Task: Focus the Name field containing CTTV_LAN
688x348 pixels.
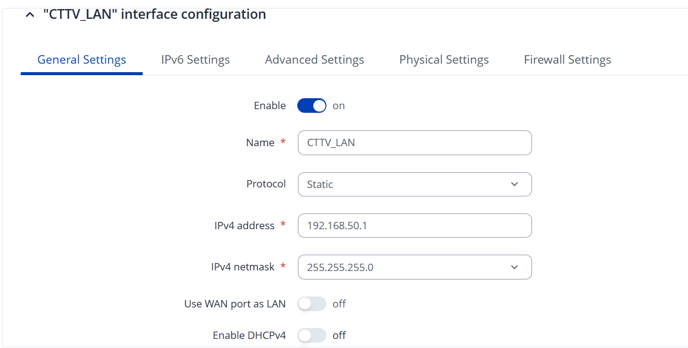Action: click(x=414, y=143)
